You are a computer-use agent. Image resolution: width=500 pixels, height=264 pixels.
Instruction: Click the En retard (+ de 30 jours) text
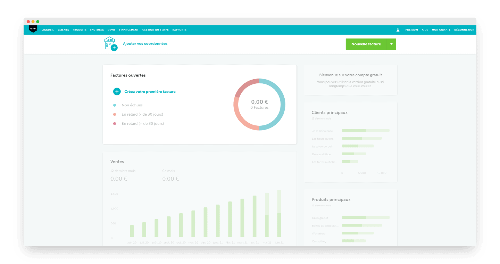(143, 124)
